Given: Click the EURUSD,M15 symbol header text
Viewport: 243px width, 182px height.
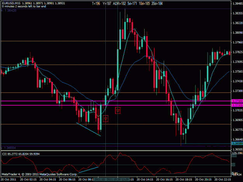Looking at the screenshot, I should point(11,3).
